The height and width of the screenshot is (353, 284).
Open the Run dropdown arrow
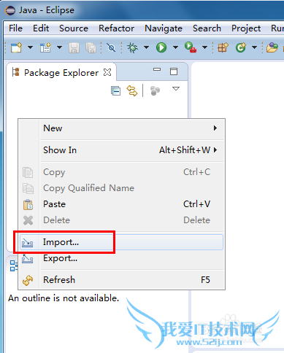point(175,47)
